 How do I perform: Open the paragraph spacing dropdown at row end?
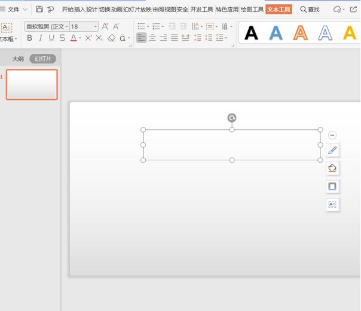[x=226, y=38]
